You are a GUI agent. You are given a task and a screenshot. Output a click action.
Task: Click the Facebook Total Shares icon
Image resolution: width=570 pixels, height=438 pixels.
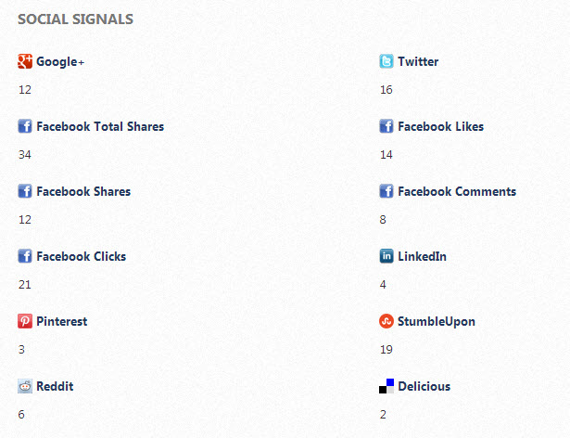[x=25, y=127]
